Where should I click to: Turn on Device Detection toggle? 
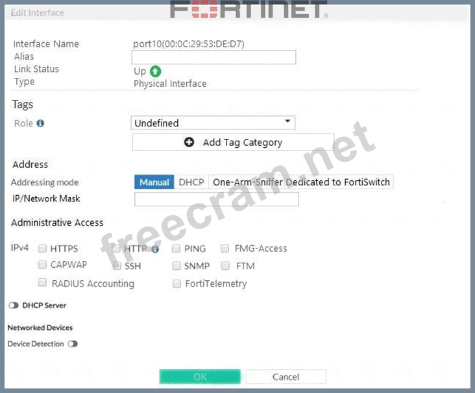(x=73, y=344)
